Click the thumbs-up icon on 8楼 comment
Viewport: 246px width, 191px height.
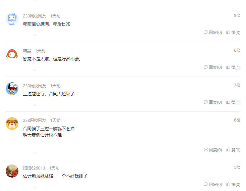click(228, 67)
